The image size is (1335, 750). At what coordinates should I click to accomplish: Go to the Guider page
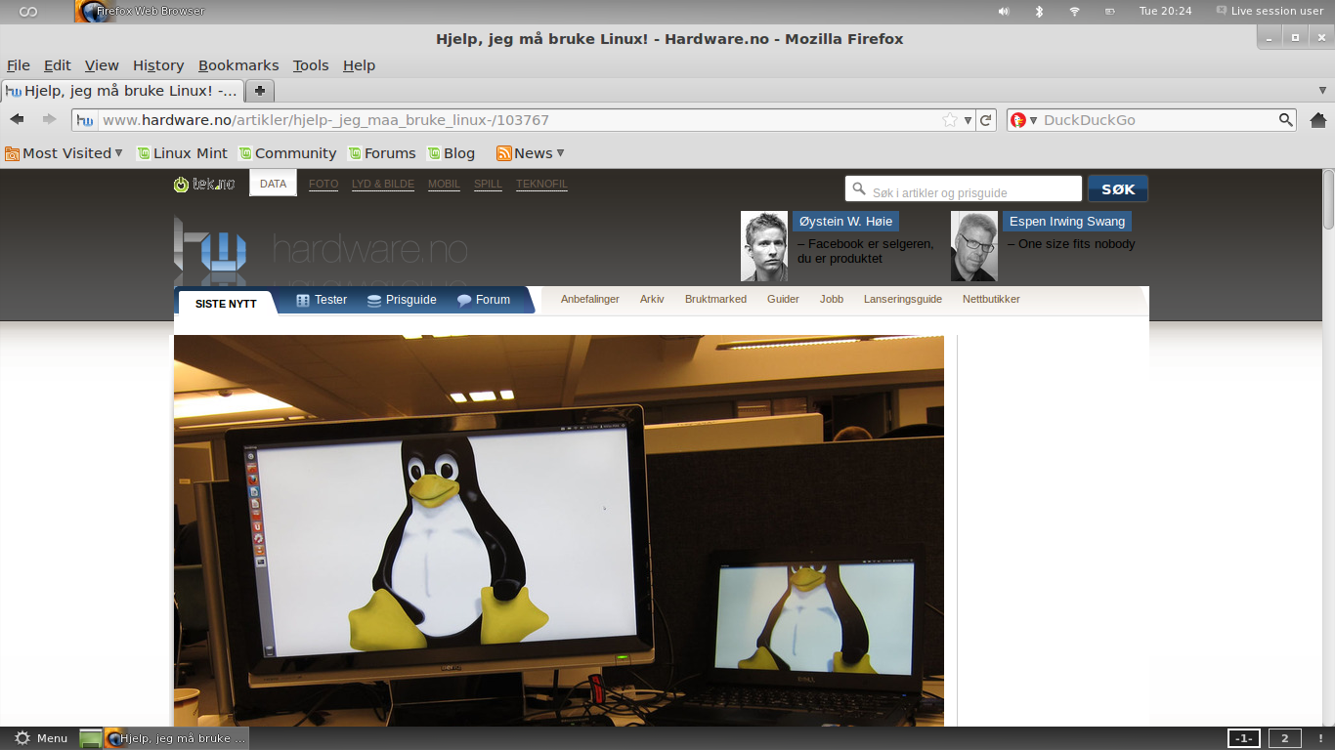783,299
